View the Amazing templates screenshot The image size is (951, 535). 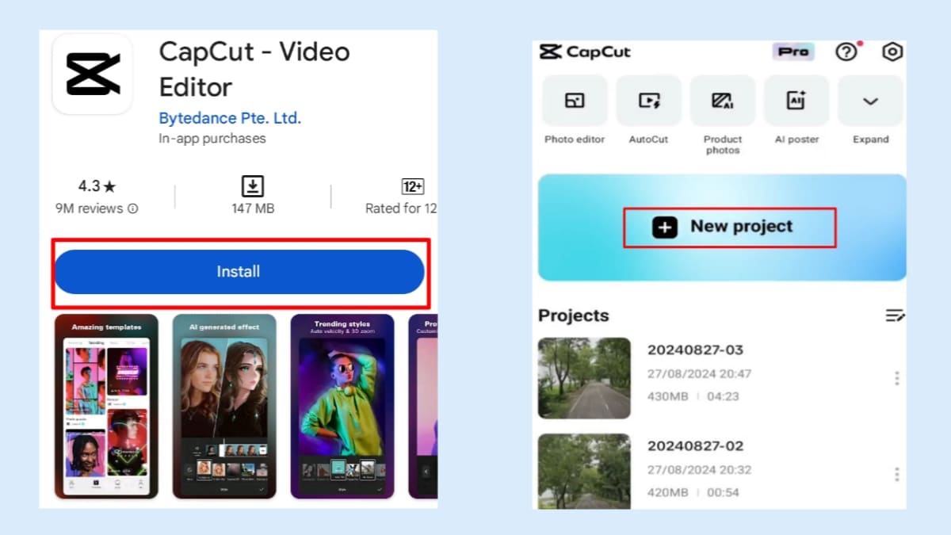click(x=106, y=407)
